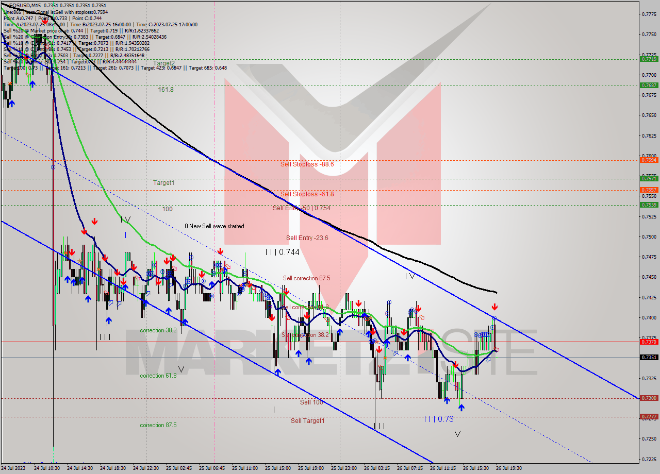This screenshot has width=660, height=474.
Task: Click the '25 Jul 02:45' time axis label
Action: pyautogui.click(x=179, y=468)
